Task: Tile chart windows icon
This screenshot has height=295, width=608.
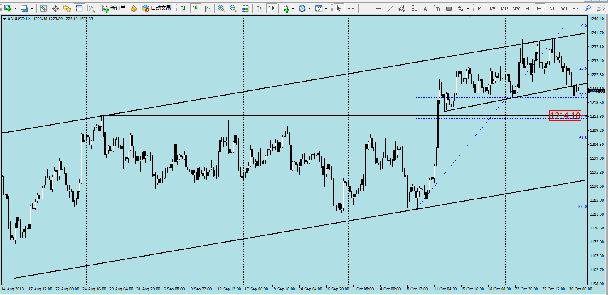Action: tap(245, 8)
